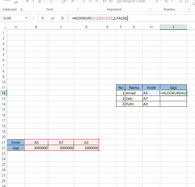
Task: Select column D header
Action: (86, 27)
